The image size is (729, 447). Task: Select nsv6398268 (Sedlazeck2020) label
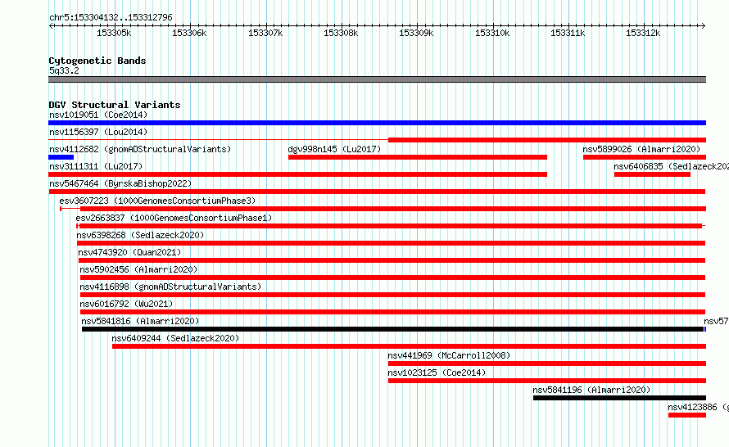(x=140, y=235)
